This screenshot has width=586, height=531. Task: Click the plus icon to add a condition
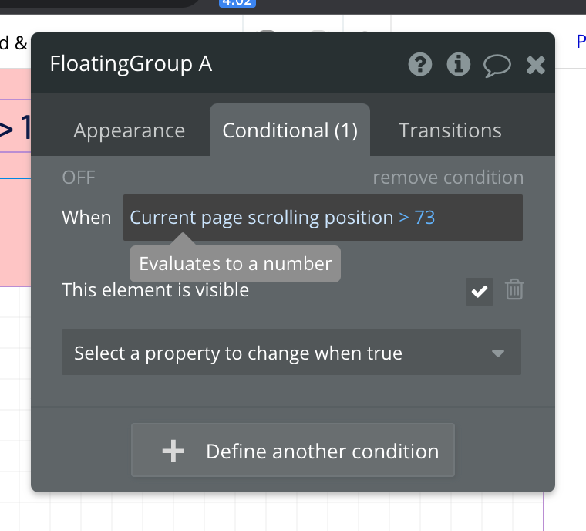(173, 452)
